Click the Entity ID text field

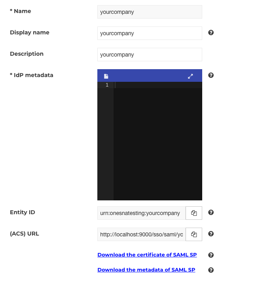click(x=141, y=213)
